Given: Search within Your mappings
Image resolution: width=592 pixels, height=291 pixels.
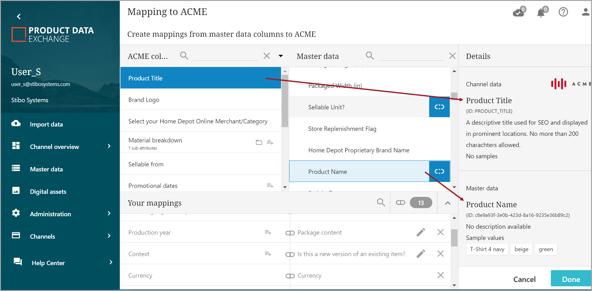Looking at the screenshot, I should click(x=381, y=203).
